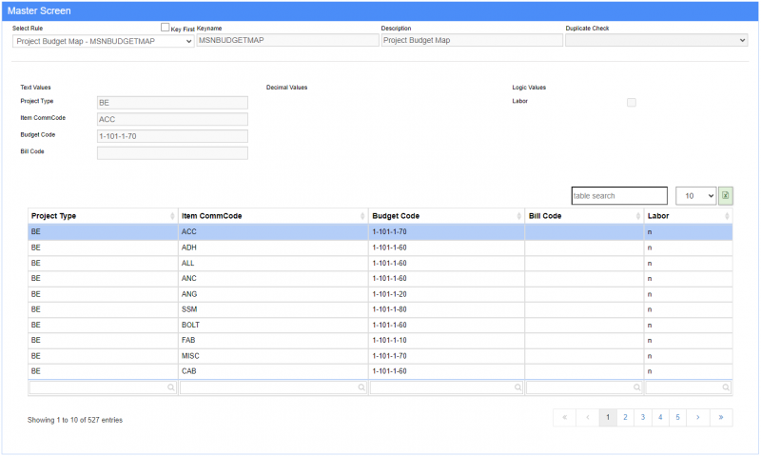Click the Budget Code text field
Screen dimensions: 761x456
tap(172, 136)
